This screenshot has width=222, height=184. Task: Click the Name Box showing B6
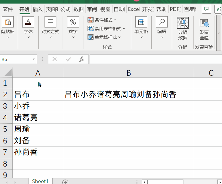[16, 59]
